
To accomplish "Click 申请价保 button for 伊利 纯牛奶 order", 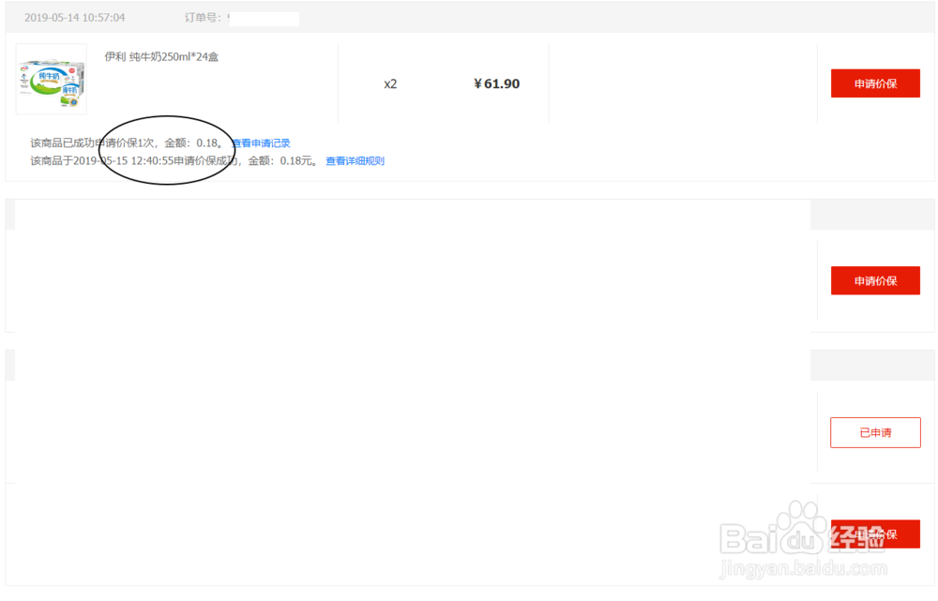I will (x=875, y=83).
